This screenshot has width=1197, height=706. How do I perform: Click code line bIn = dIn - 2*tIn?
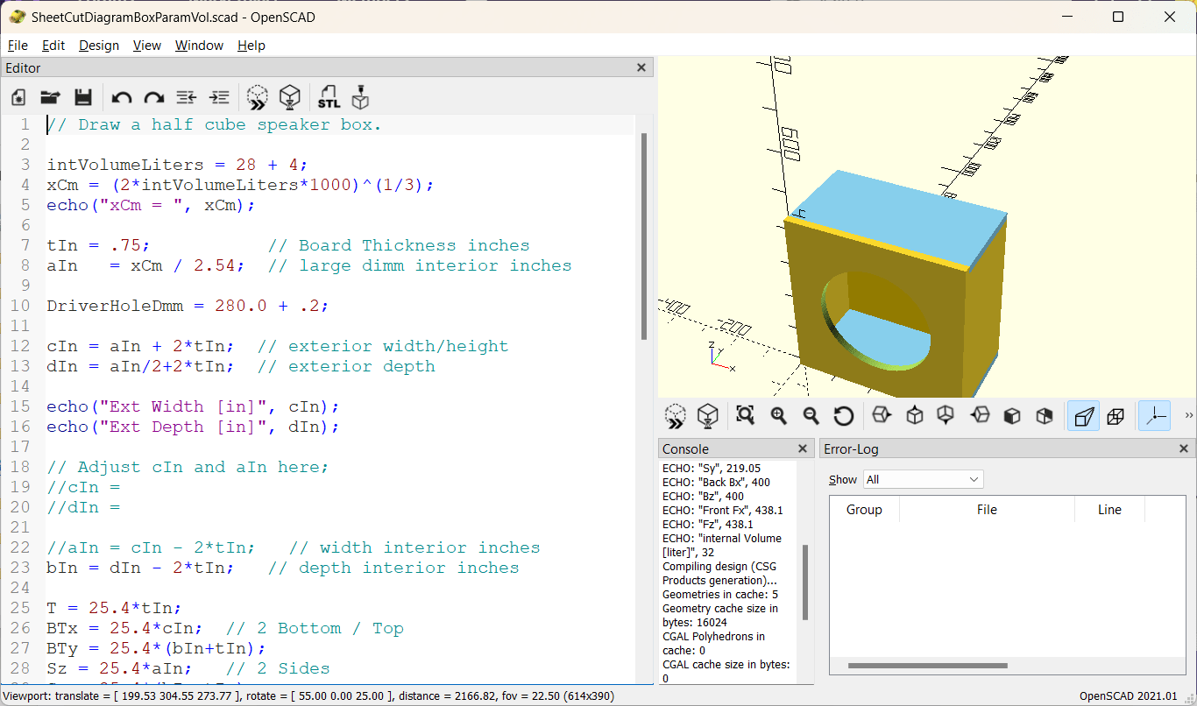[140, 568]
